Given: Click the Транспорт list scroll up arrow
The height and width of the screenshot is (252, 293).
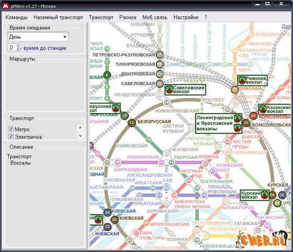Looking at the screenshot, I should [81, 128].
